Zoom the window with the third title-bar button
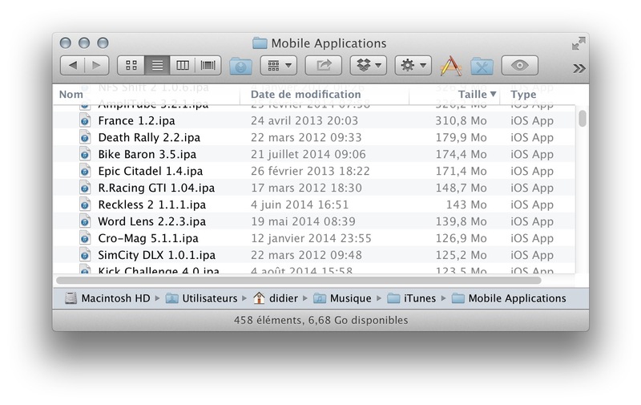Image resolution: width=641 pixels, height=405 pixels. [x=103, y=43]
